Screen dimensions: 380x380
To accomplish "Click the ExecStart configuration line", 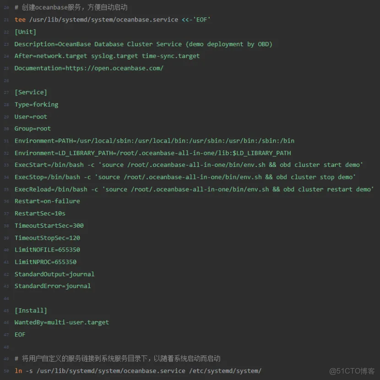I will pos(137,165).
